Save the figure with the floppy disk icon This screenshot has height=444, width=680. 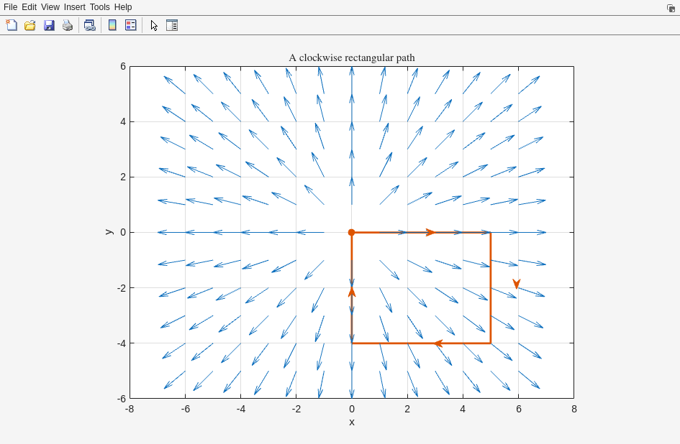click(49, 25)
